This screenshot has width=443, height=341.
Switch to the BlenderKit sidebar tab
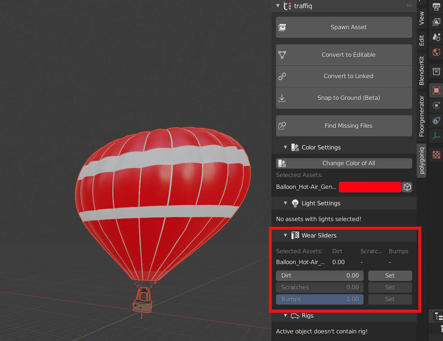422,71
